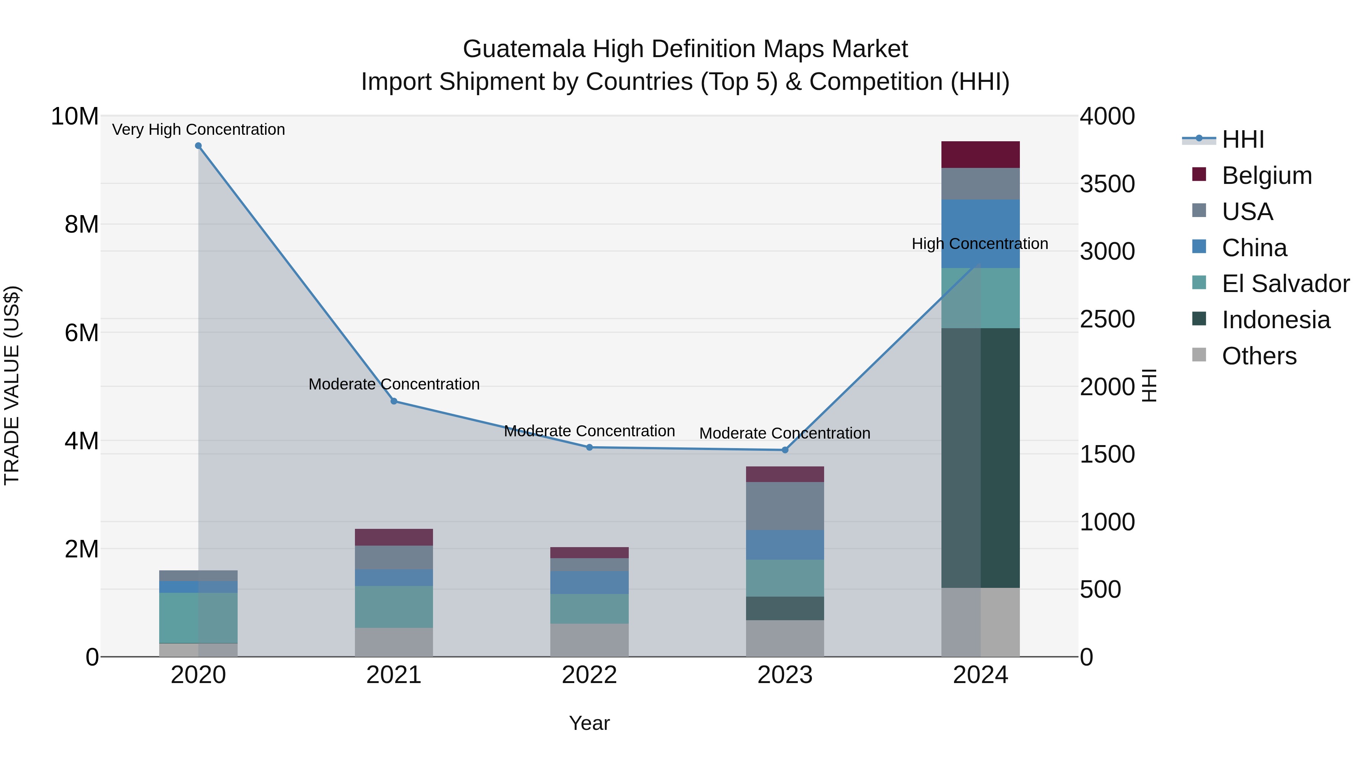Click the 2022 HHI data point
1371x771 pixels.
[589, 447]
